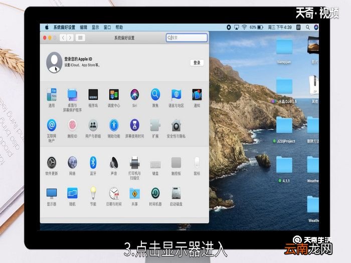This screenshot has height=263, width=351.
Task: Open Mouse (鼠标) preferences
Action: (x=197, y=163)
